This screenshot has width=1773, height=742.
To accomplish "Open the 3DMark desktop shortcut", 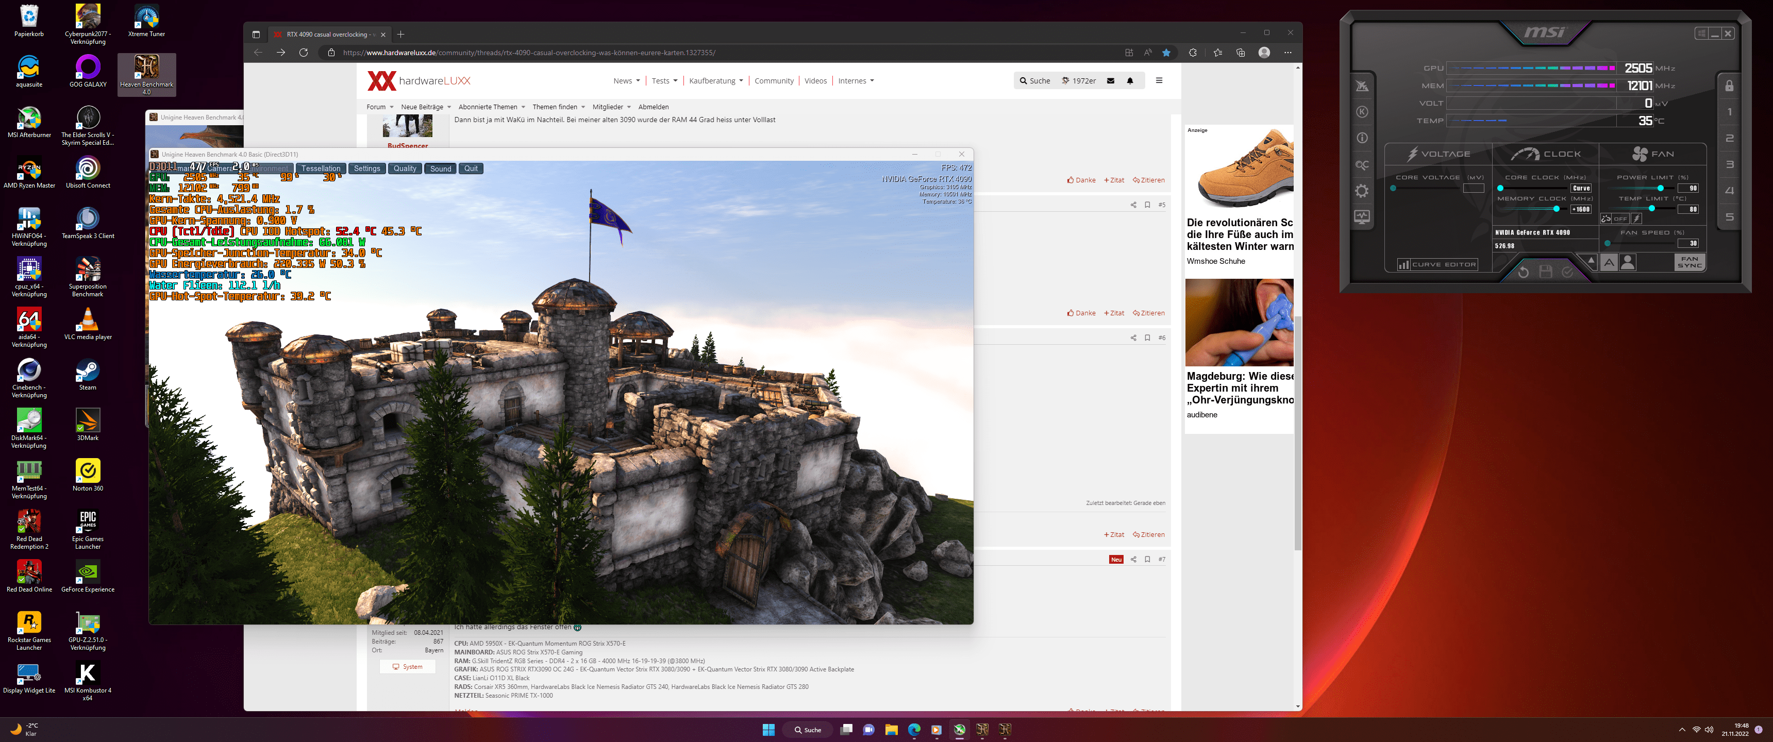I will (x=88, y=426).
